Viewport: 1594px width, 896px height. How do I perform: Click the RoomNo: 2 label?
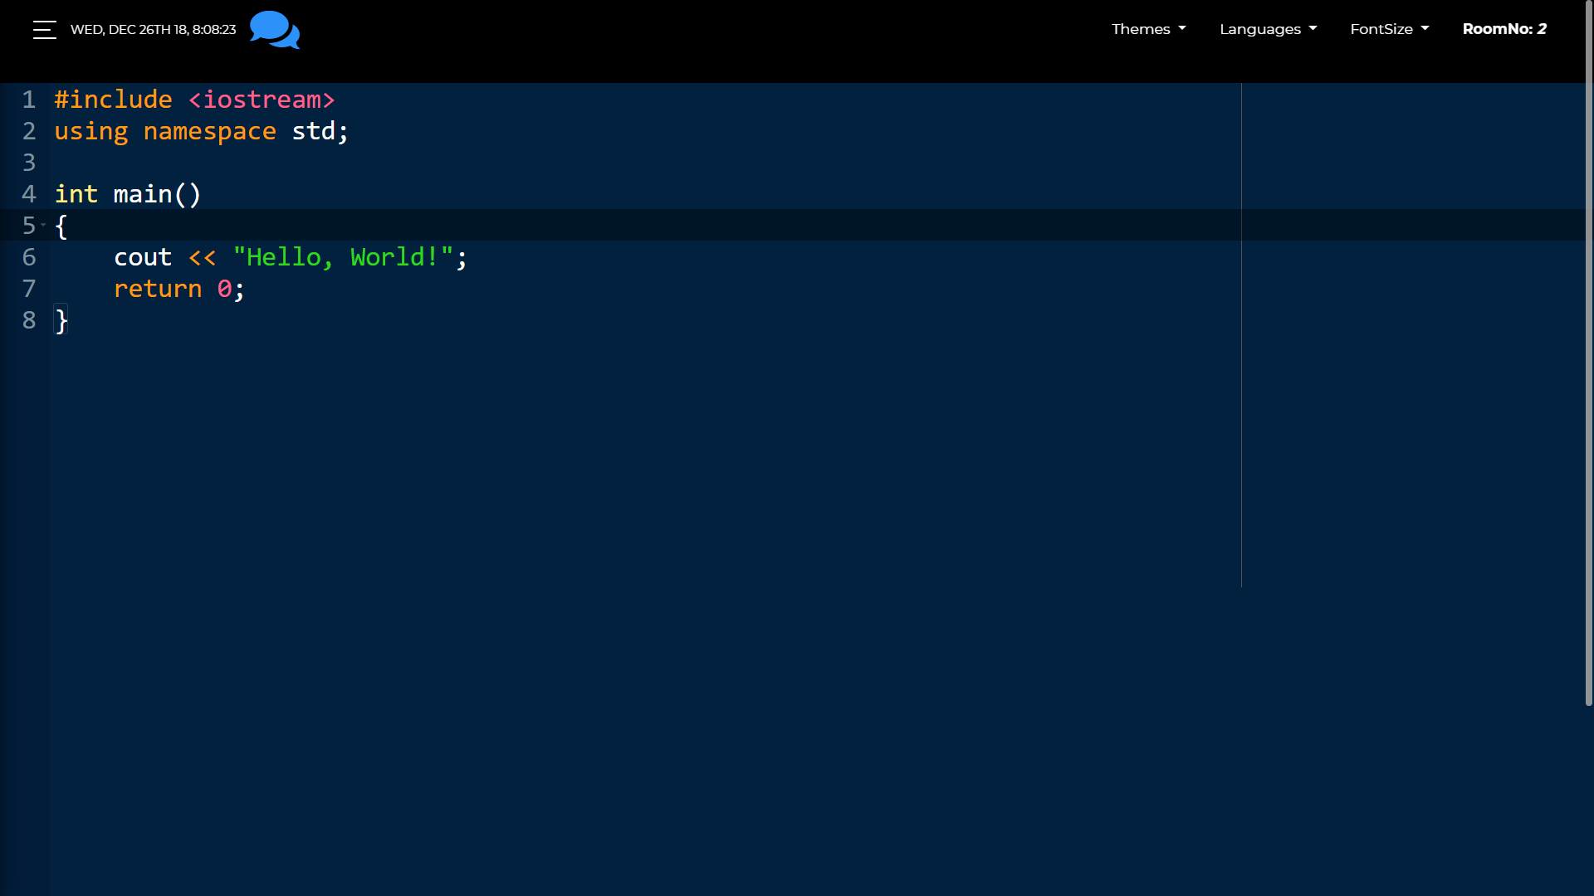click(x=1504, y=29)
